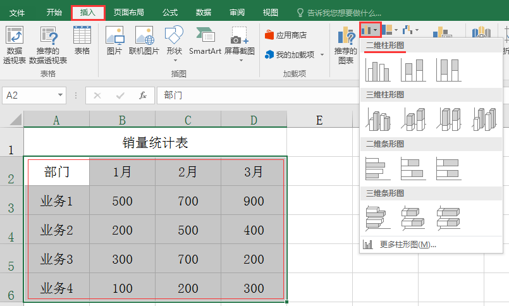This screenshot has width=509, height=306.
Task: Select the header cell 2月
Action: [x=188, y=171]
